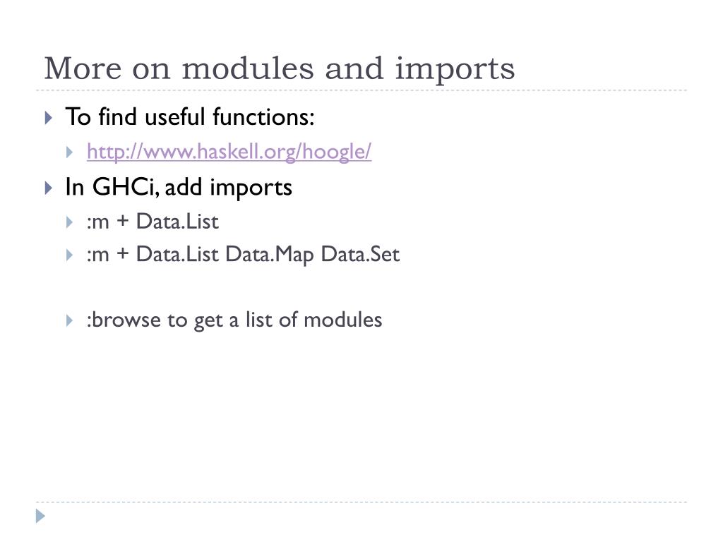The image size is (723, 542).
Task: Click the dotted divider under the title
Action: pos(361,90)
